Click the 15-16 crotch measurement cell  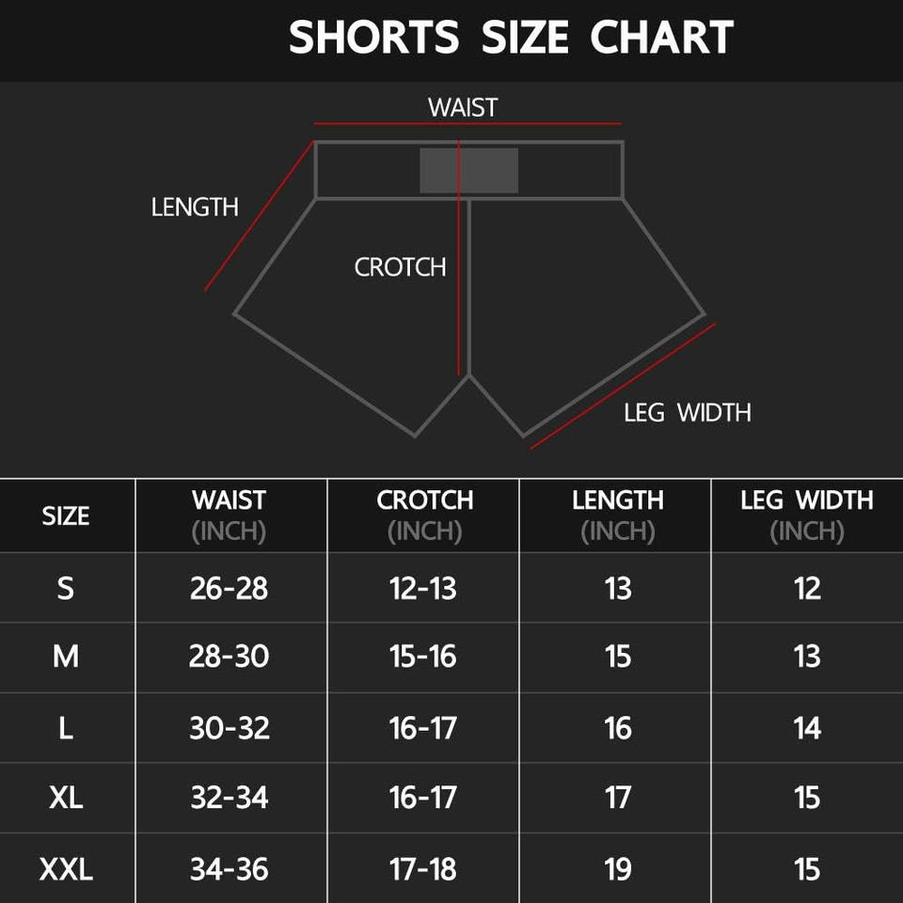click(x=423, y=657)
